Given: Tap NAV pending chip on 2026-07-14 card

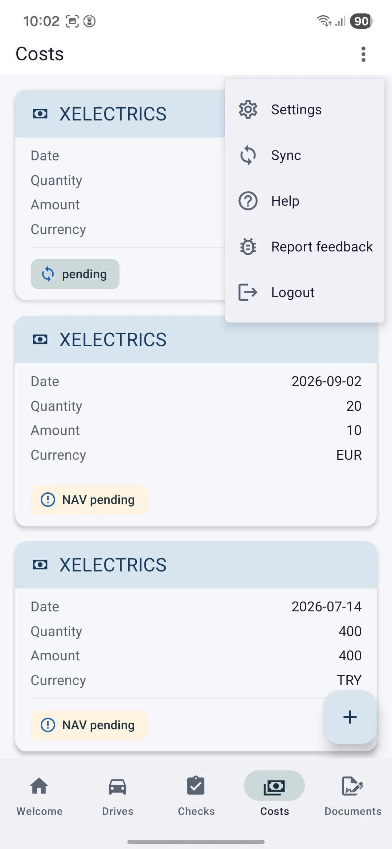Looking at the screenshot, I should click(89, 725).
